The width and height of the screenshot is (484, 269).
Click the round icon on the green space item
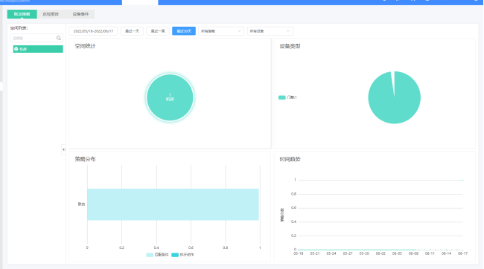pos(16,49)
